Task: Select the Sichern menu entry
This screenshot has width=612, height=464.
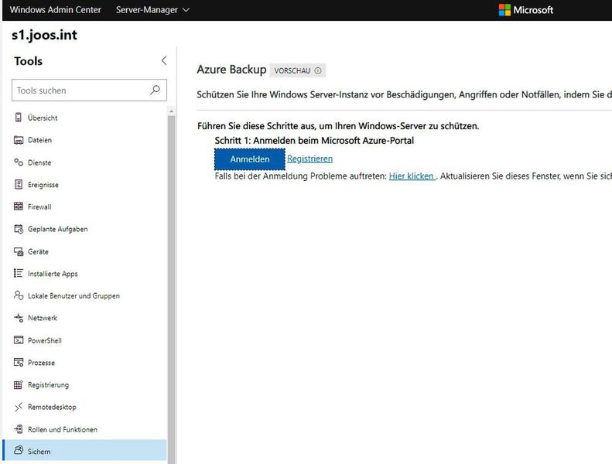Action: point(84,451)
